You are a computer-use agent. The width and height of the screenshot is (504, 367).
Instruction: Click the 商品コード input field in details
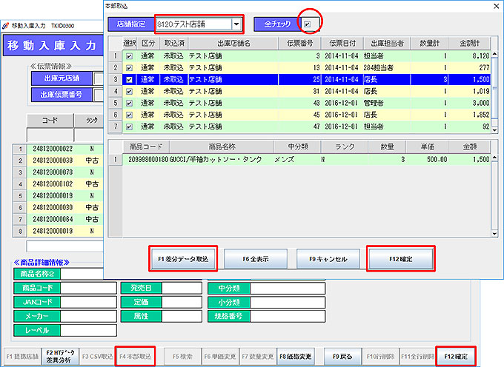click(x=88, y=288)
